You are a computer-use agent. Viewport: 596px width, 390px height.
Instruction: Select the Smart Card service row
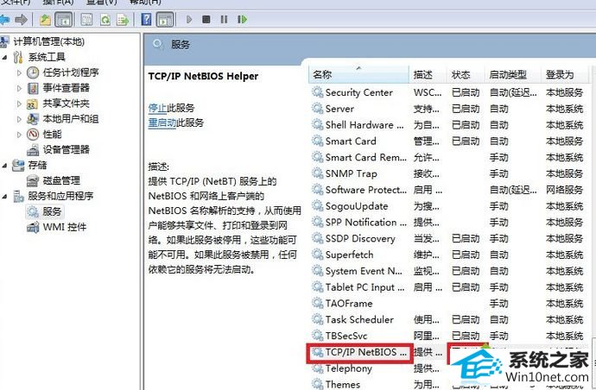coord(448,142)
